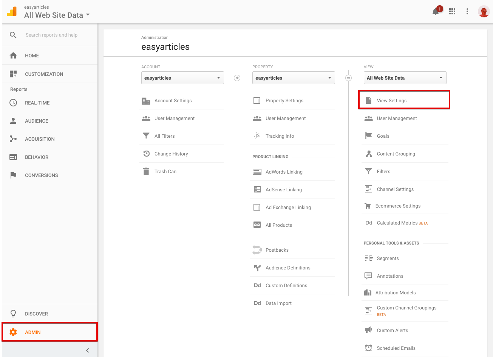Click the Tracking Info .js icon

257,135
